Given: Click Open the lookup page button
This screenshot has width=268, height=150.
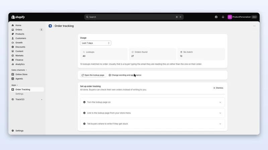Looking at the screenshot, I should tap(93, 75).
